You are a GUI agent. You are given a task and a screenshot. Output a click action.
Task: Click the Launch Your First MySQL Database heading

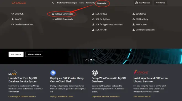tap(23, 80)
